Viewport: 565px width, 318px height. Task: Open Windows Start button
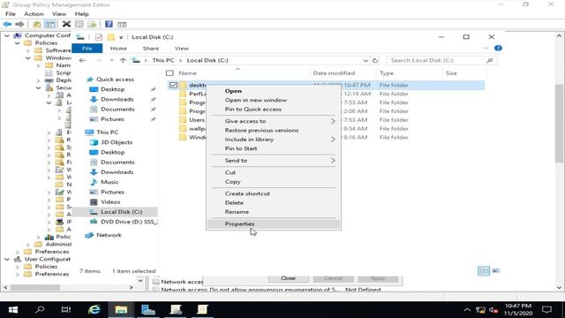pyautogui.click(x=13, y=310)
